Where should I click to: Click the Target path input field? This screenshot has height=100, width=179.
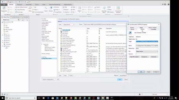pos(147,41)
